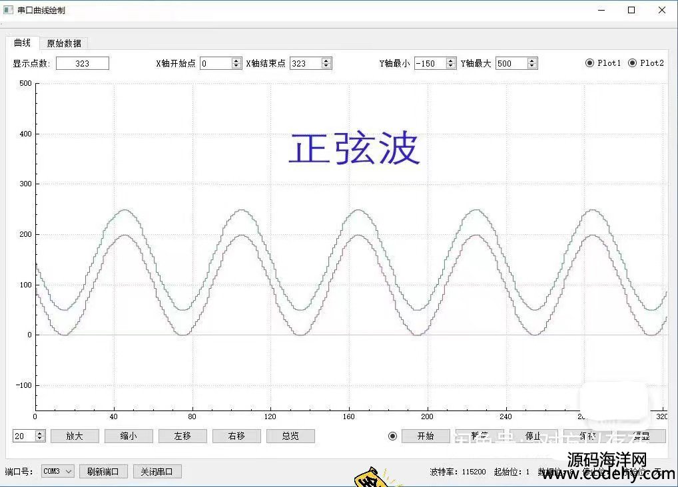This screenshot has width=678, height=487.
Task: Open the 原始数据 tab
Action: [x=64, y=43]
